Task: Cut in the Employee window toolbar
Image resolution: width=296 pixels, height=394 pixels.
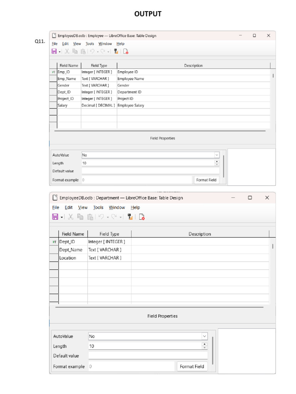Action: pos(67,51)
